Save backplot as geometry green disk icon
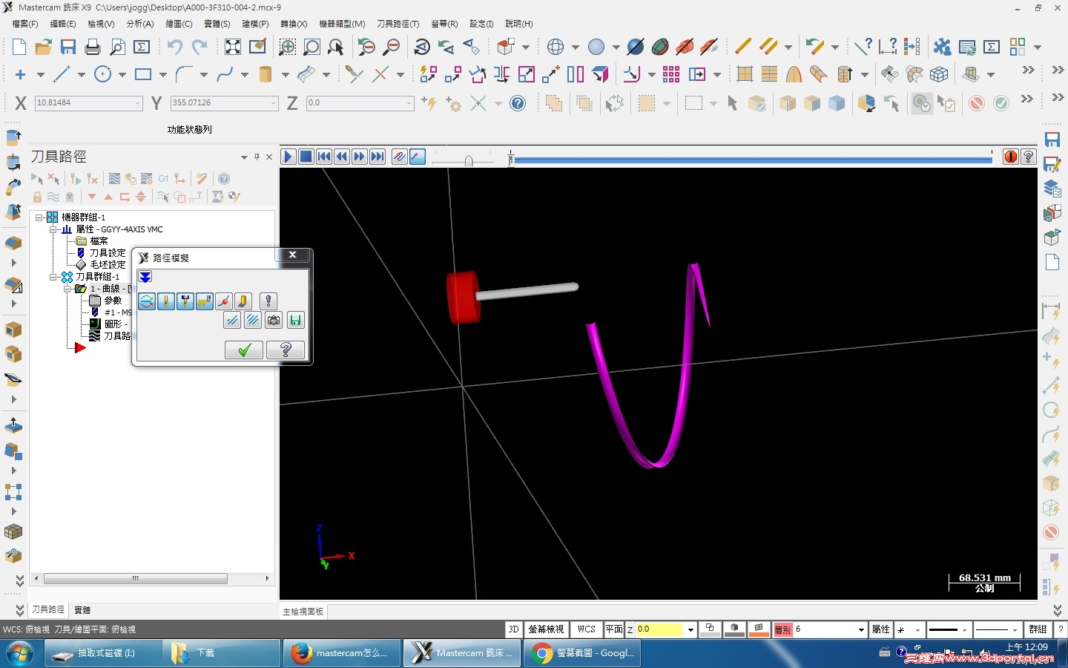1068x668 pixels. [x=295, y=321]
